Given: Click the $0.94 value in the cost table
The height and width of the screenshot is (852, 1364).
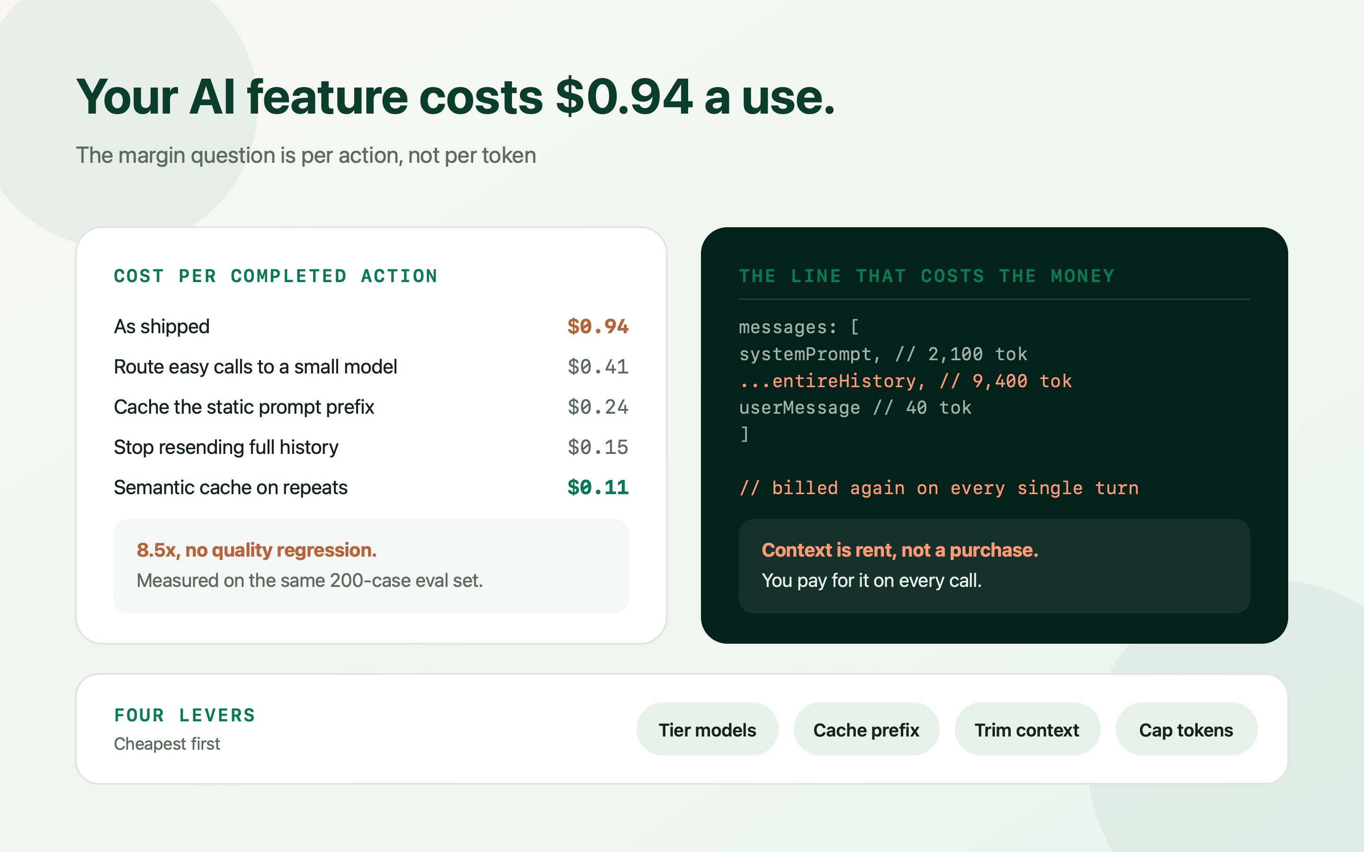Looking at the screenshot, I should [x=597, y=327].
